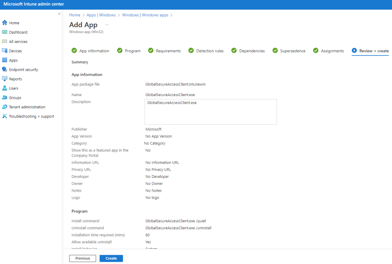Viewport: 392px width, 264px height.
Task: Click the green check beside Detection rules
Action: (191, 51)
